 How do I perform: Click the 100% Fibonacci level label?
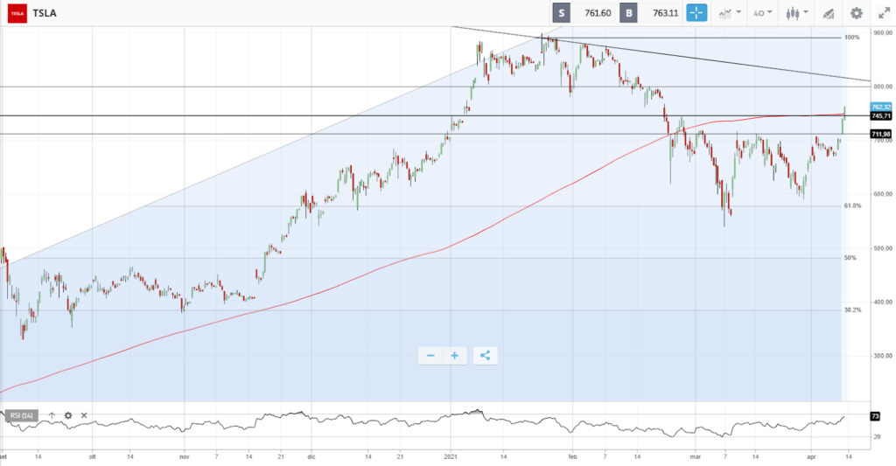click(x=852, y=38)
